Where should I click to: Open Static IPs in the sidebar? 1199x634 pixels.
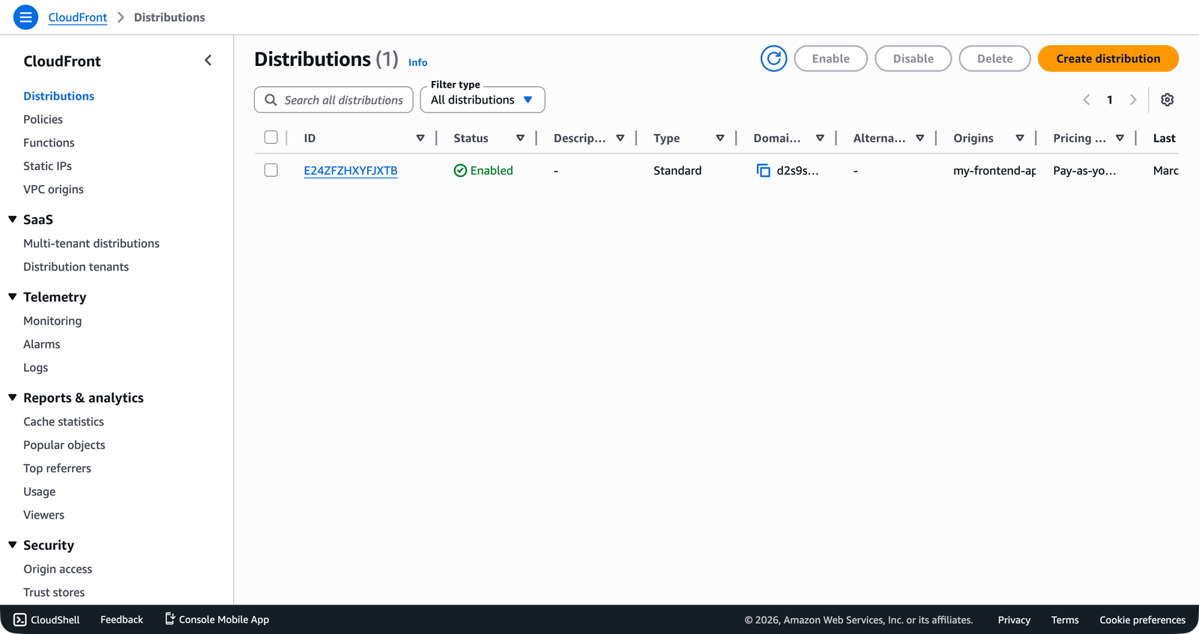tap(47, 166)
